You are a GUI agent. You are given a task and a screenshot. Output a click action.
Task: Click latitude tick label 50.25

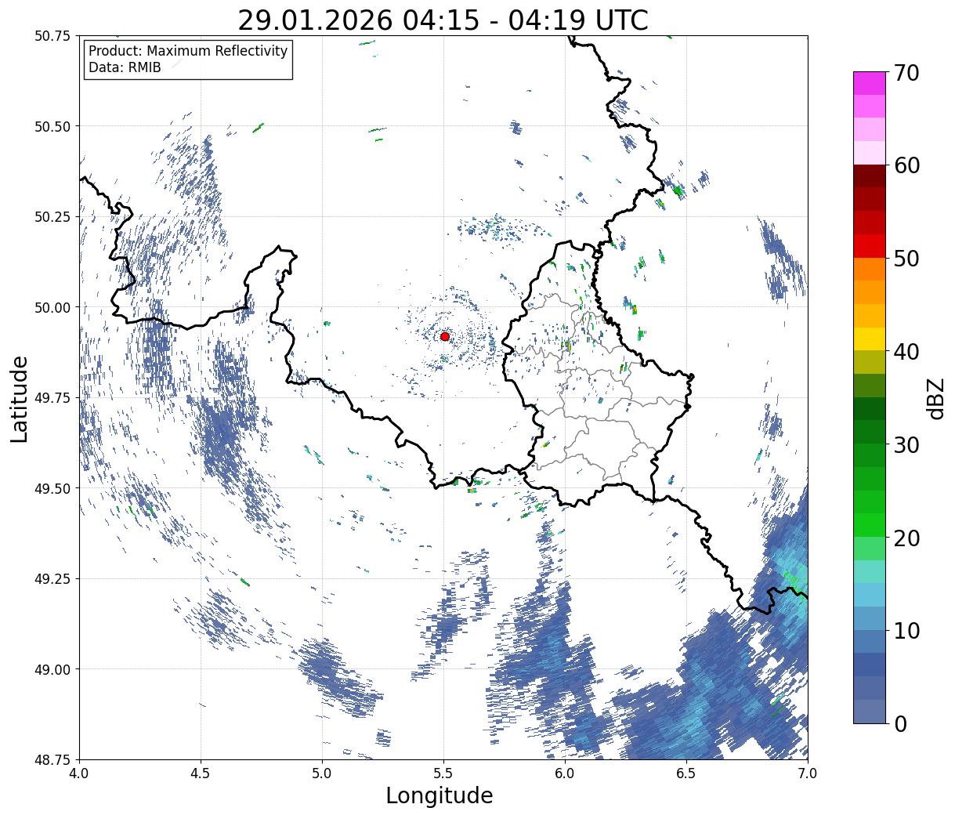coord(52,217)
